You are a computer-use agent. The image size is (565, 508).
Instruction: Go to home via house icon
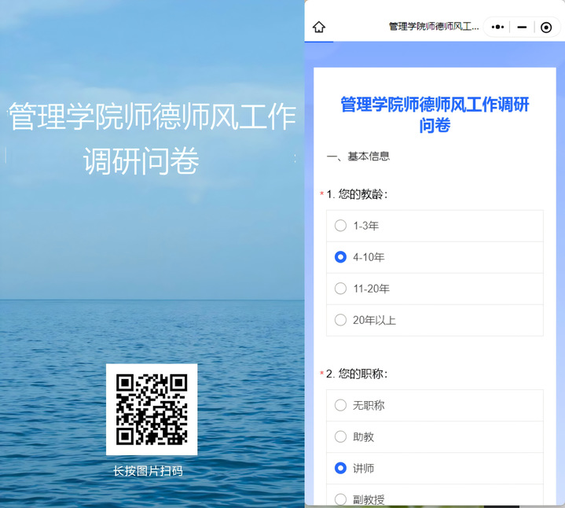coord(319,27)
